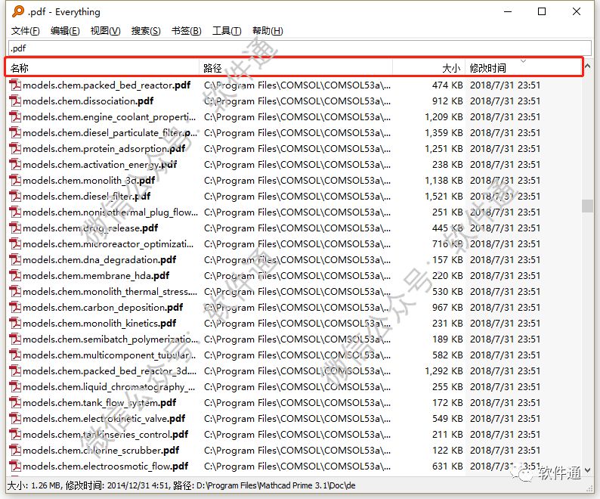
Task: Click PDF icon of models.chem.electrokinetic_valve.pdf
Action: (x=15, y=419)
